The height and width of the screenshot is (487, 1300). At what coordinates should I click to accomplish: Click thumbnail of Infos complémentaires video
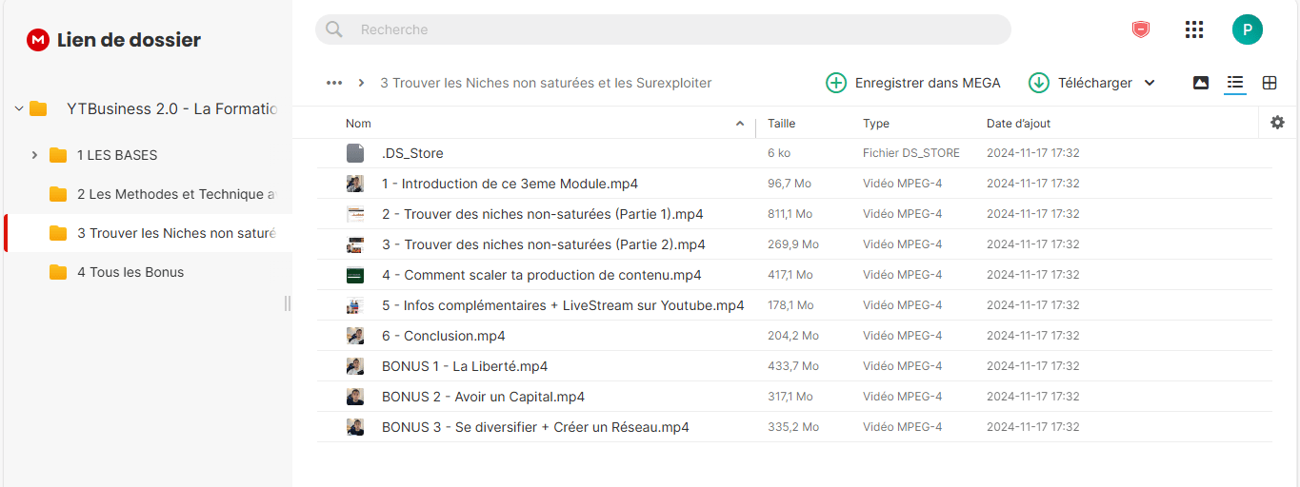tap(355, 305)
